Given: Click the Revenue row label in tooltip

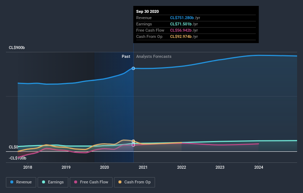Looking at the screenshot, I should [x=144, y=18].
